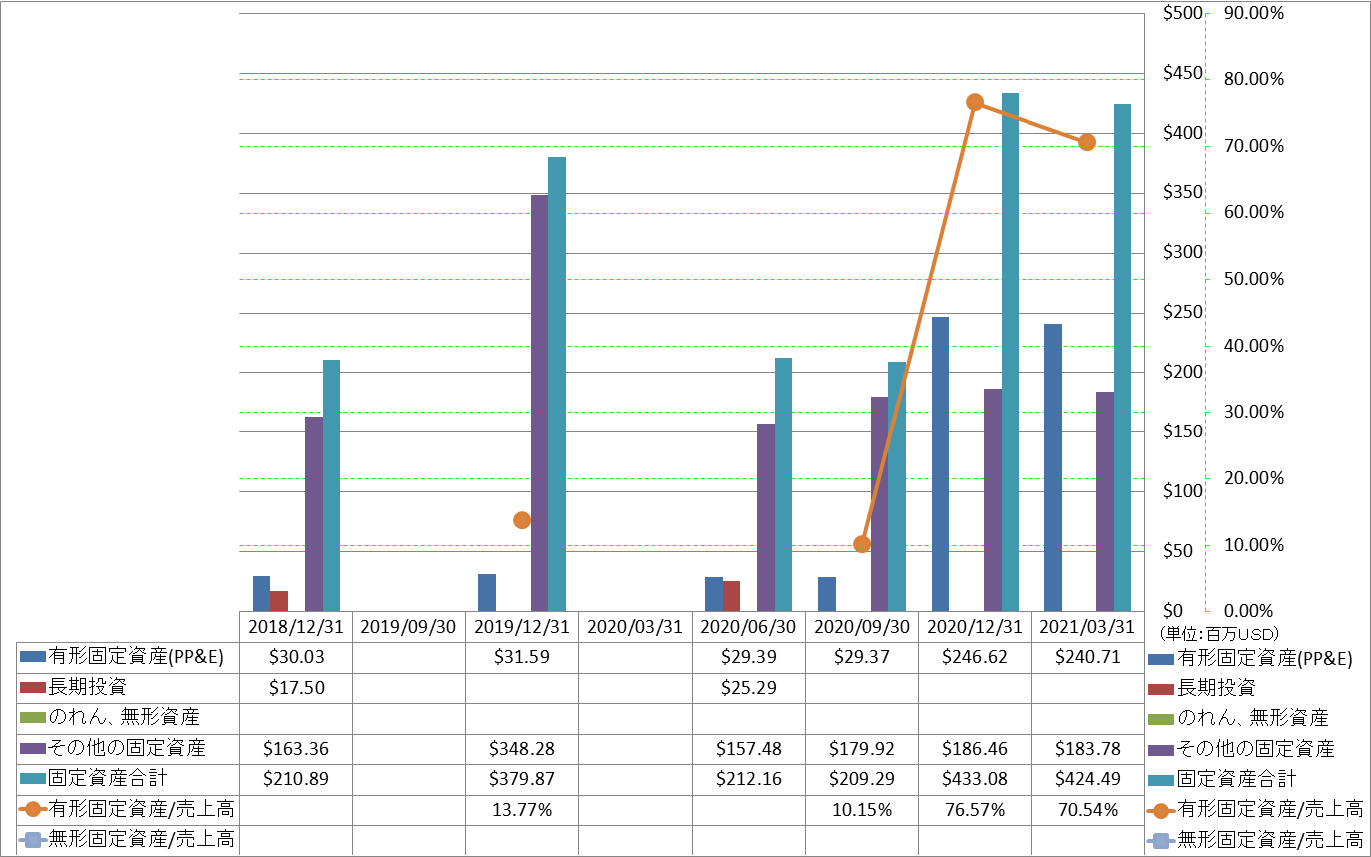Click the 無形固定資産/売上高 entry in right legend
Viewport: 1371px width, 857px height.
[1256, 840]
